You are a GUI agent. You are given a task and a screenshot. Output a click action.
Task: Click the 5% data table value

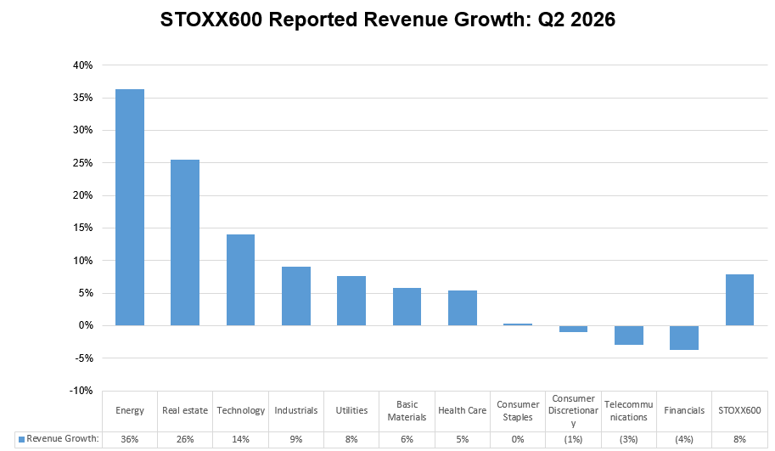462,439
